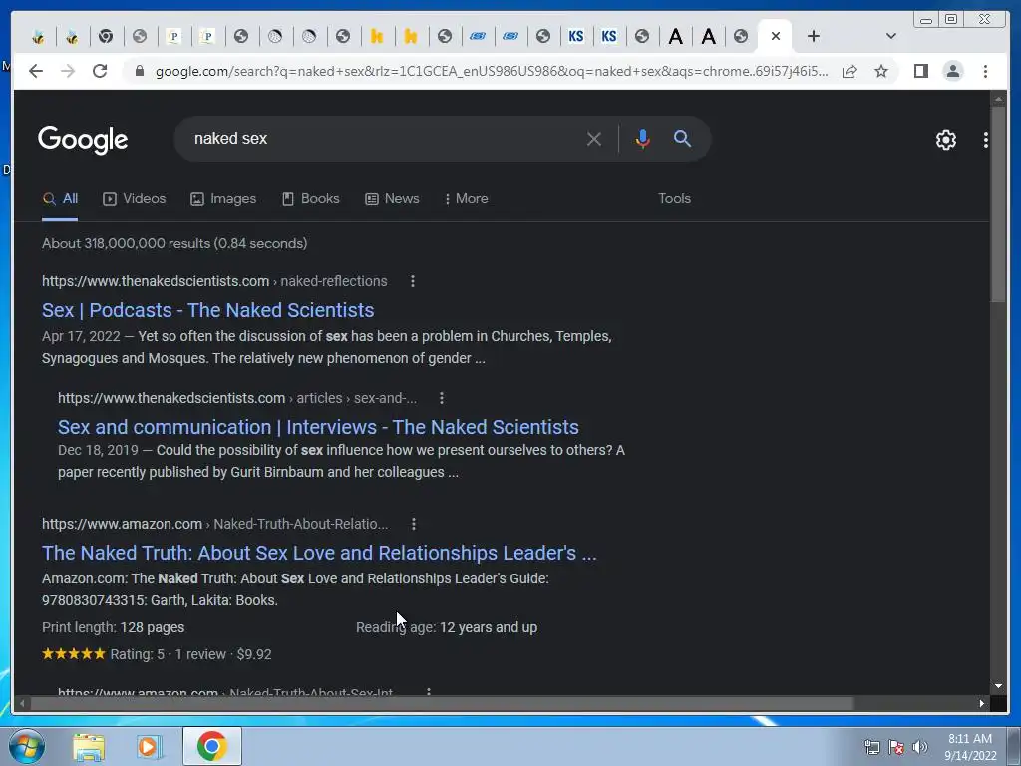Image resolution: width=1021 pixels, height=766 pixels.
Task: Open a new Chrome tab with plus
Action: (814, 36)
